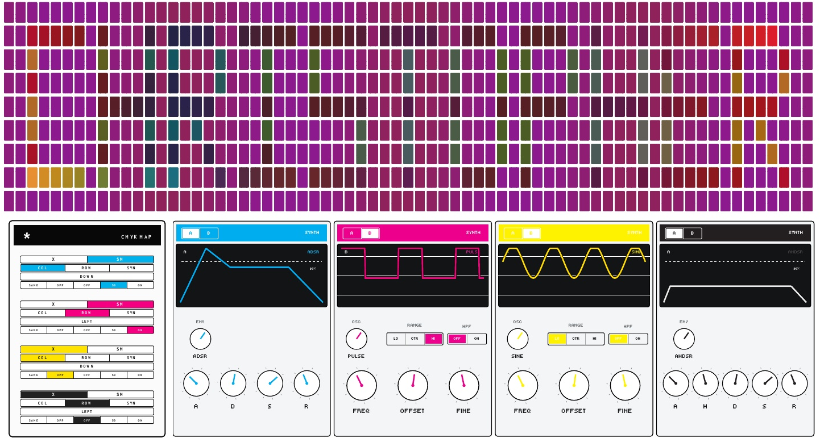The width and height of the screenshot is (820, 438).
Task: Select tab B in the cyan synth panel
Action: [209, 233]
